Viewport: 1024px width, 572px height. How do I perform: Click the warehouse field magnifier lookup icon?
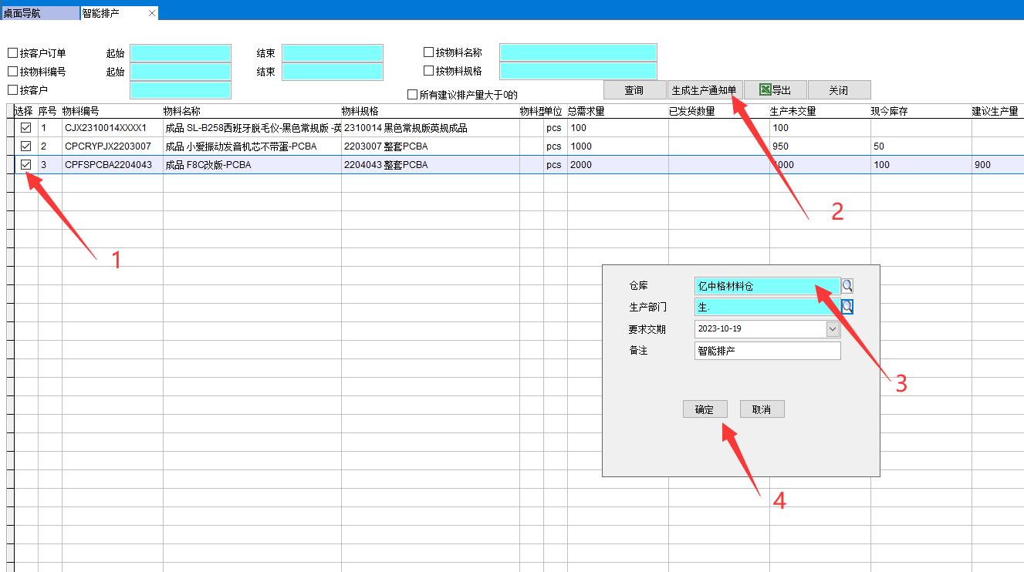coord(847,286)
